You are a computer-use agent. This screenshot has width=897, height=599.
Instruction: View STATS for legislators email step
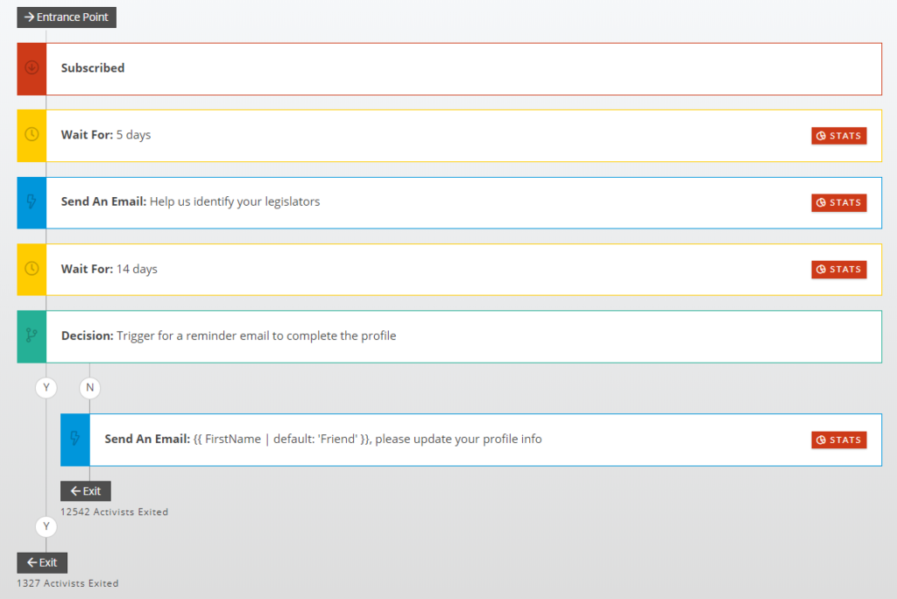(838, 202)
